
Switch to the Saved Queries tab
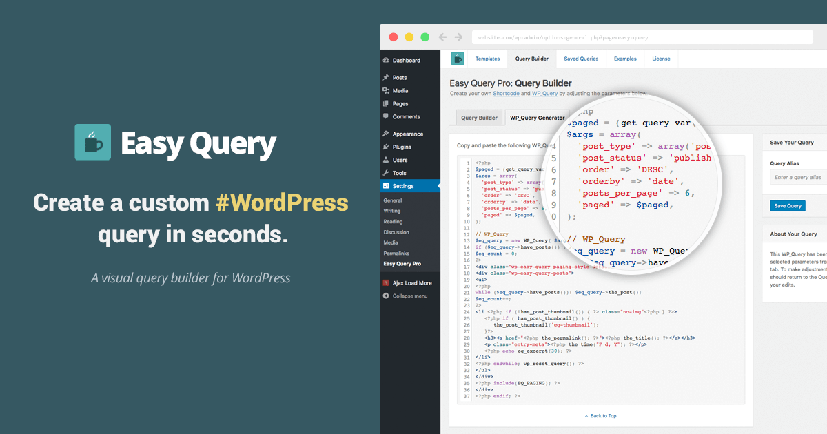tap(581, 59)
